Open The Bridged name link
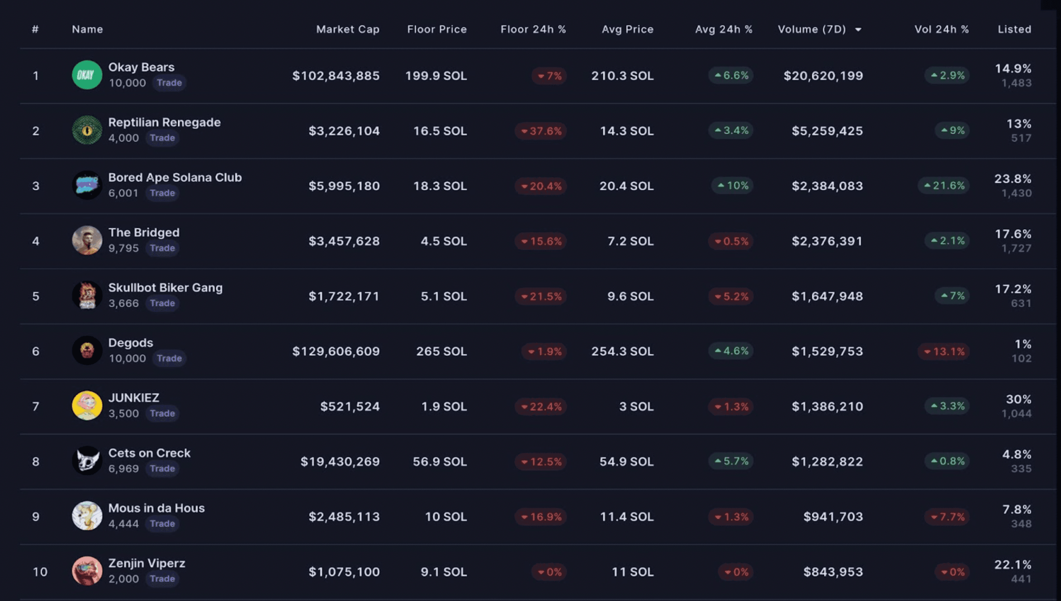This screenshot has width=1061, height=601. (144, 233)
